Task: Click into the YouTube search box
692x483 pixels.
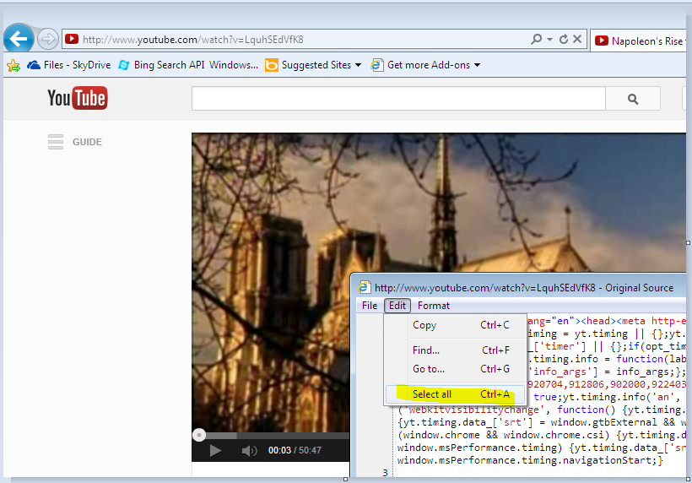Action: point(398,99)
